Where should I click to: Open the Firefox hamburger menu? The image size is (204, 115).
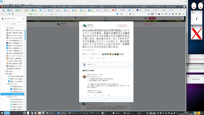coord(184,14)
